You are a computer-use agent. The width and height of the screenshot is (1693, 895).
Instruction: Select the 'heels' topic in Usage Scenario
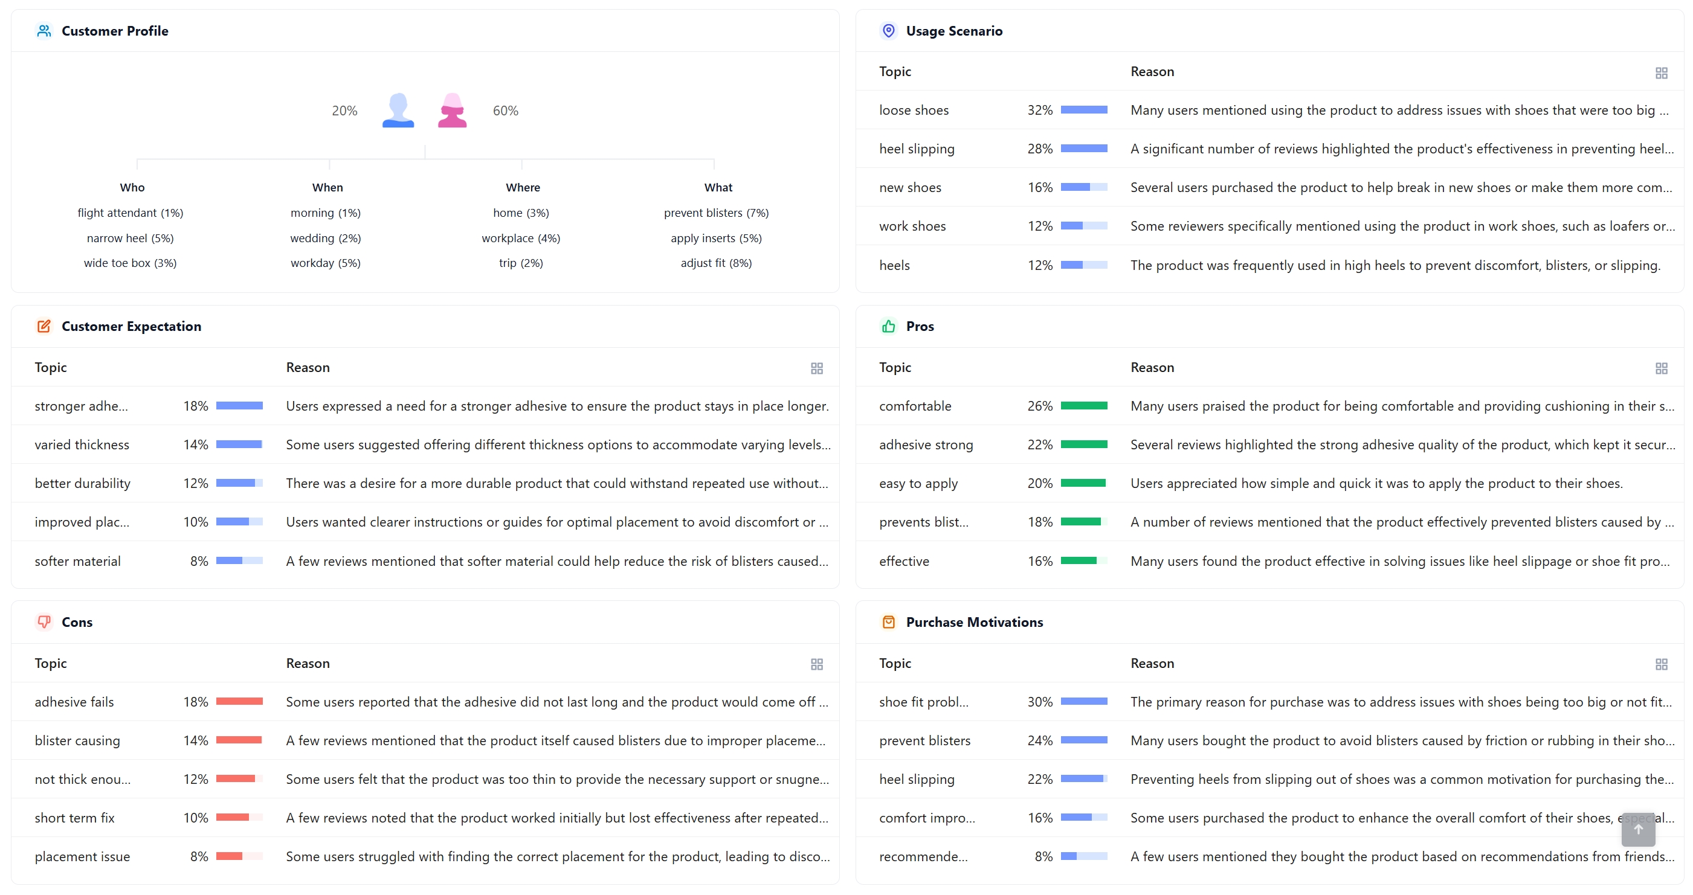894,265
